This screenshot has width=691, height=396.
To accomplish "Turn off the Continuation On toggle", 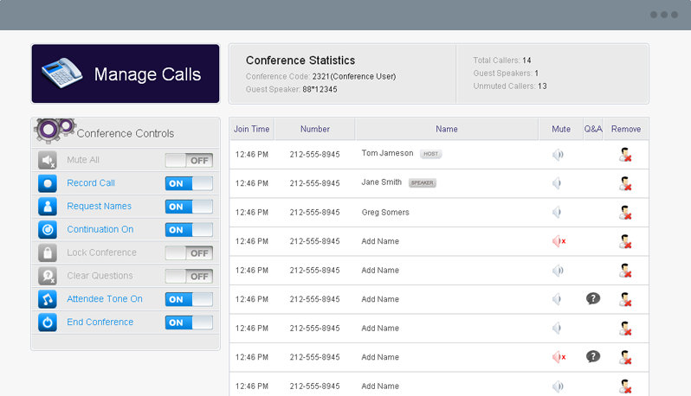I will tap(189, 230).
